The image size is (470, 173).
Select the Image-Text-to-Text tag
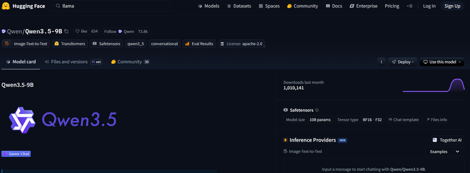(26, 44)
